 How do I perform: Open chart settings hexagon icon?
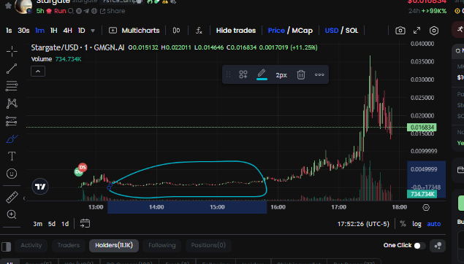pos(434,31)
